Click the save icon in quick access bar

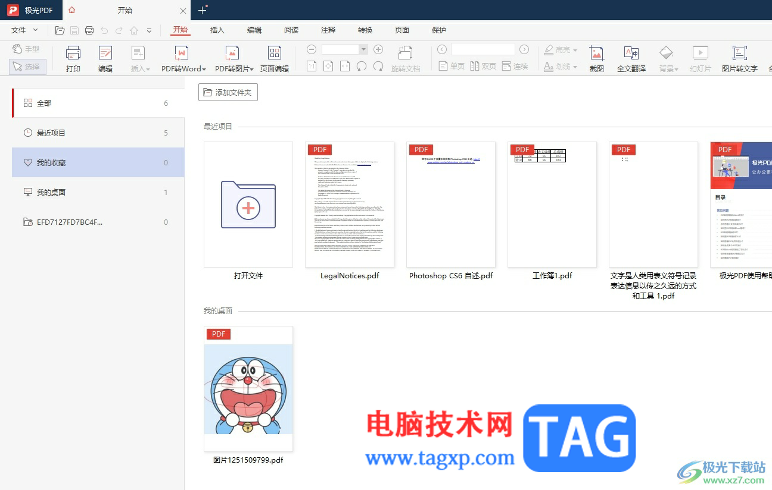(74, 30)
